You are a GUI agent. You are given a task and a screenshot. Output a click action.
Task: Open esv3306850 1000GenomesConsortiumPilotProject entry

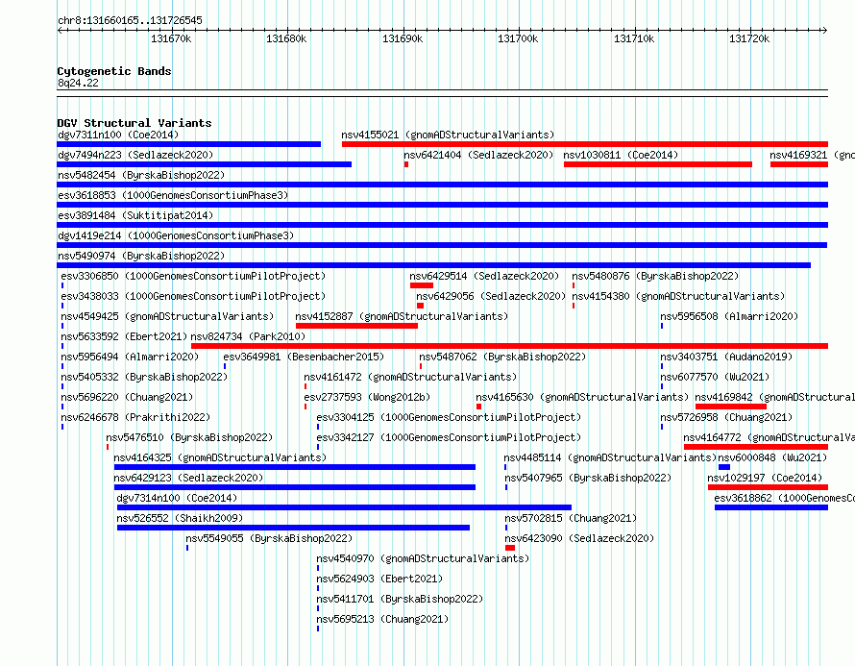click(193, 276)
